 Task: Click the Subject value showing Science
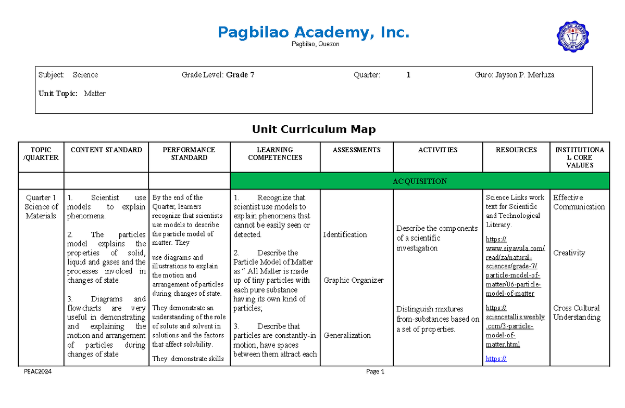point(85,74)
